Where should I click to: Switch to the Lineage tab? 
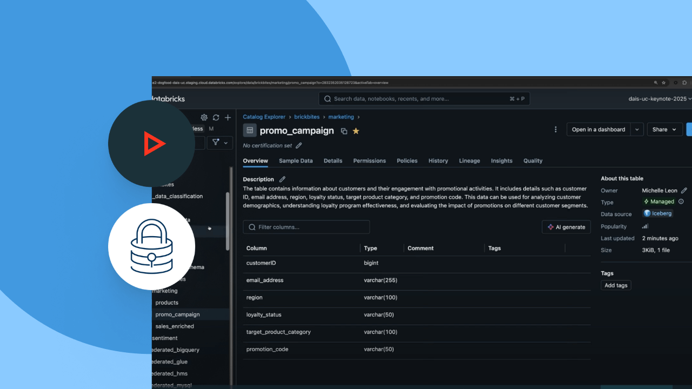click(469, 161)
